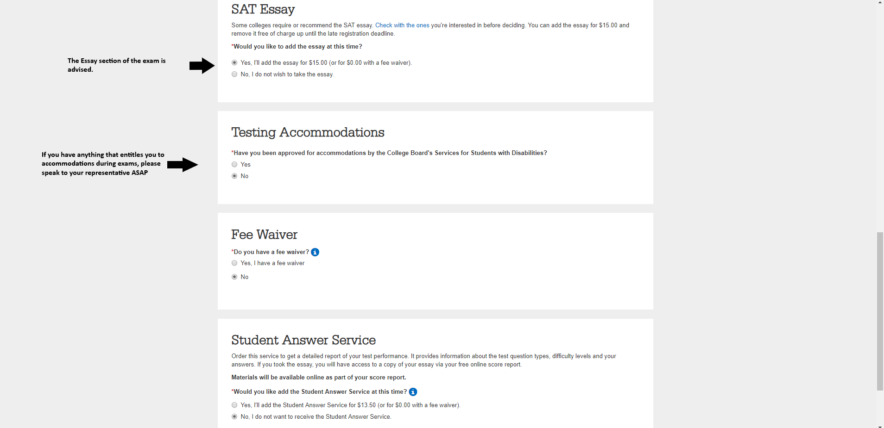Image resolution: width=884 pixels, height=428 pixels.
Task: Select Yes for approved testing accommodations
Action: [x=234, y=165]
